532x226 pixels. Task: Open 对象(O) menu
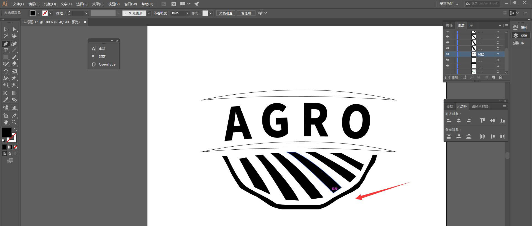(x=50, y=4)
